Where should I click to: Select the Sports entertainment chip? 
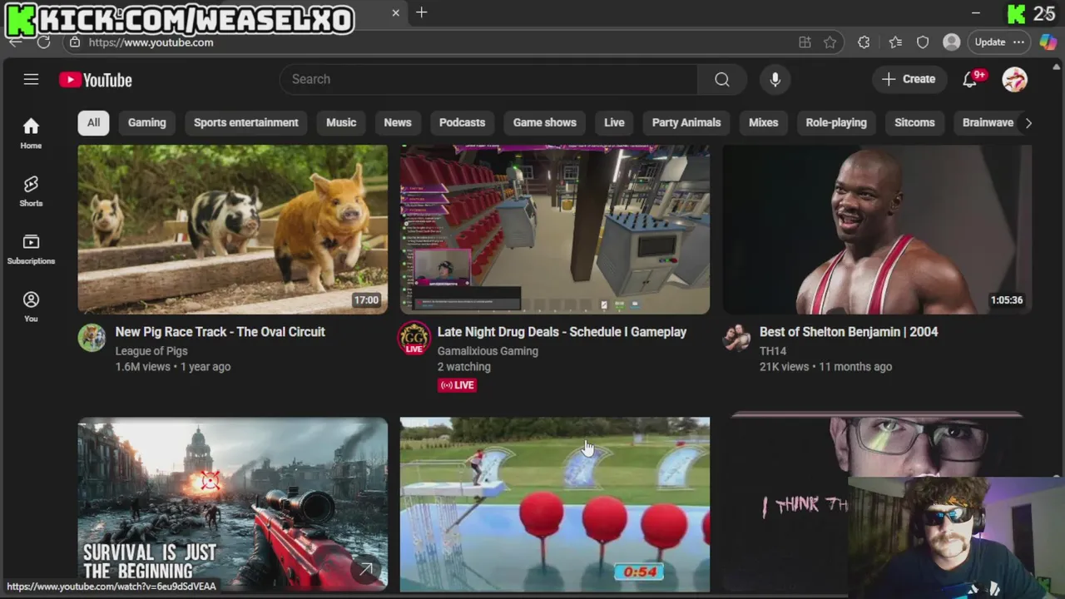click(x=245, y=122)
